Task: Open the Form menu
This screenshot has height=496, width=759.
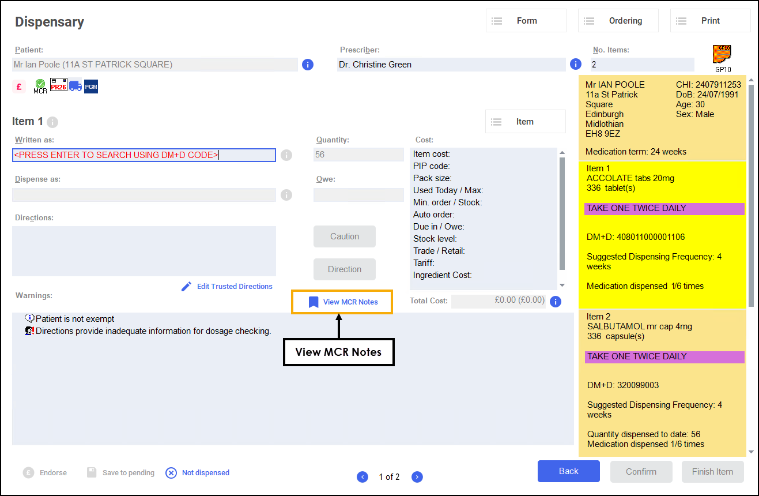Action: [x=526, y=21]
